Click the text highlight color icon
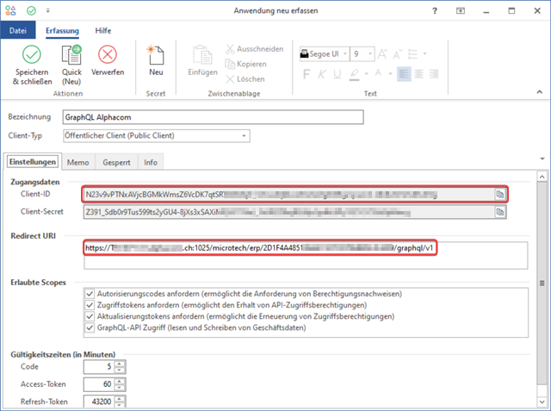This screenshot has height=411, width=551. (x=354, y=74)
